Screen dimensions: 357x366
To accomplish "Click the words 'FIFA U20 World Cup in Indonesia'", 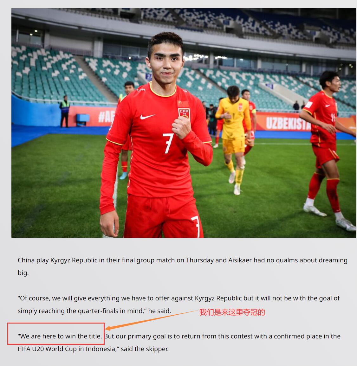I will pyautogui.click(x=66, y=349).
